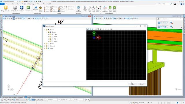Go to Next Clash

(x=114, y=9)
